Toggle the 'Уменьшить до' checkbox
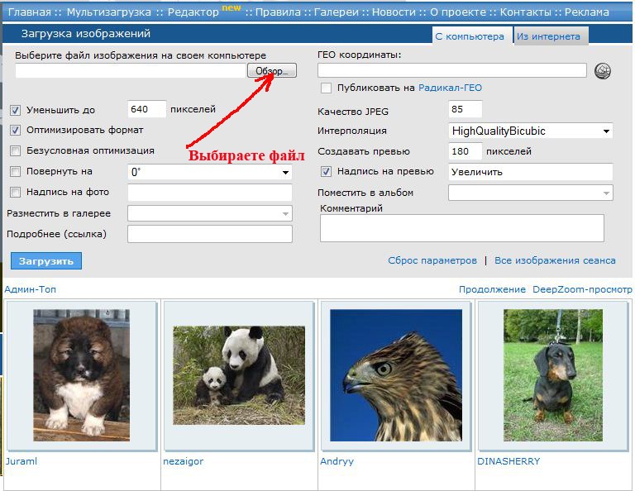 (15, 110)
